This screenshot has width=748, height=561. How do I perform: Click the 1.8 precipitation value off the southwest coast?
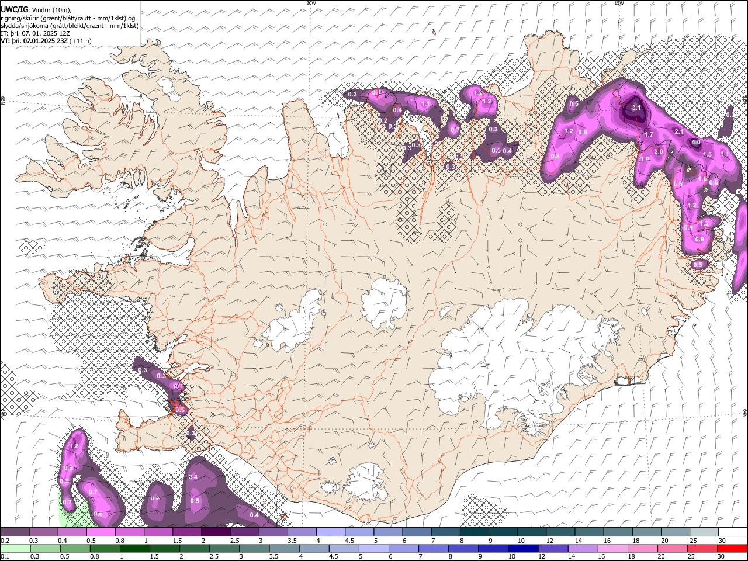(x=74, y=446)
